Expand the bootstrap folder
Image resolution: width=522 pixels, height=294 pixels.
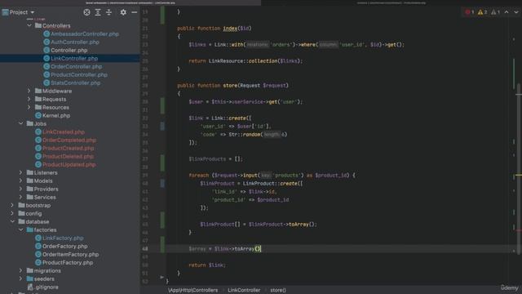point(13,205)
